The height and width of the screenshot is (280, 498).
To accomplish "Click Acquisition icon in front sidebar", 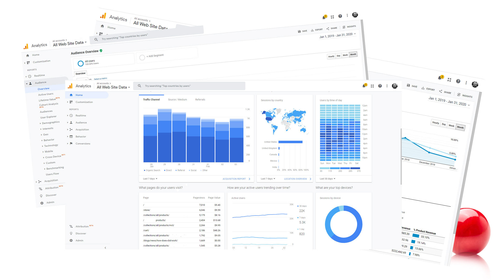I will pyautogui.click(x=71, y=130).
